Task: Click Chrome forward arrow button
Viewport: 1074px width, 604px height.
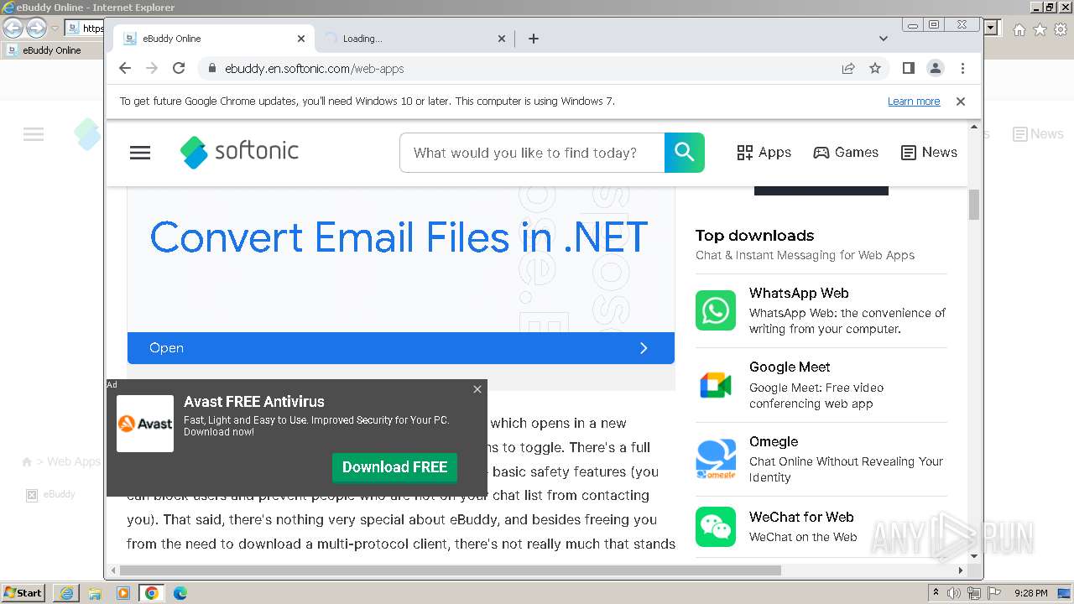Action: 152,68
